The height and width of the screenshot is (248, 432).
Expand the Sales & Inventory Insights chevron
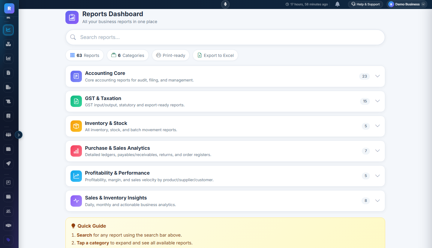coord(377,200)
